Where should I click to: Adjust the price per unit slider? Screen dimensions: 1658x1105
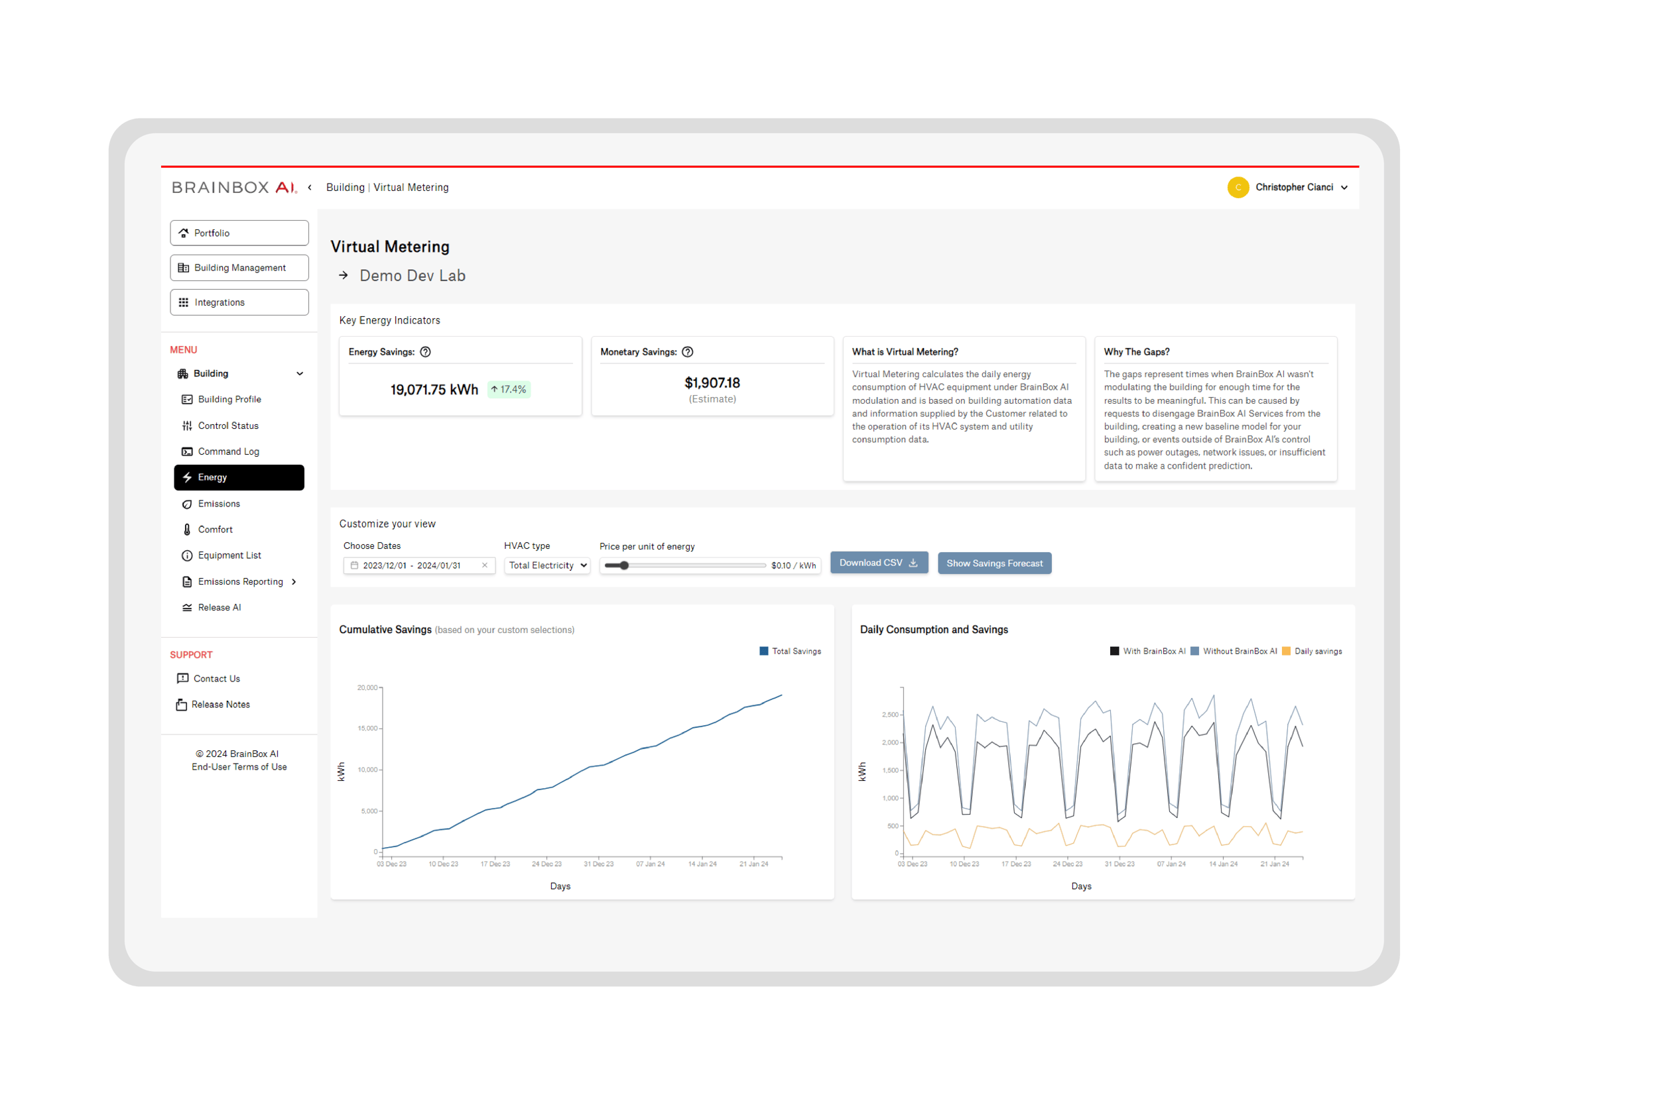pos(625,565)
